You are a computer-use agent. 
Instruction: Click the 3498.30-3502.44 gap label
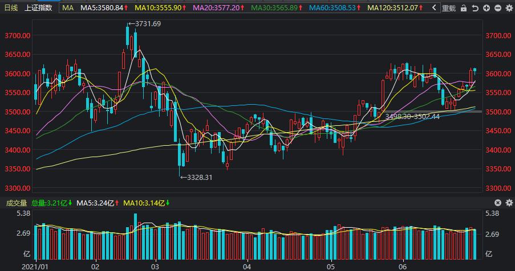412,116
